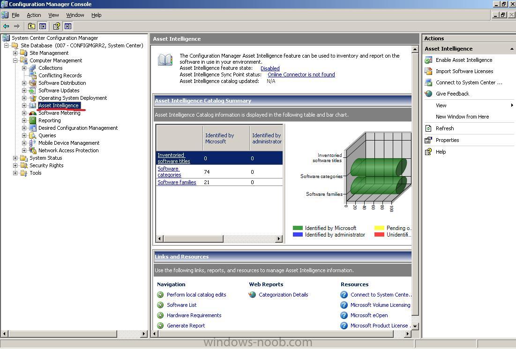Click the Import Software Licenses icon
The height and width of the screenshot is (349, 516).
428,71
